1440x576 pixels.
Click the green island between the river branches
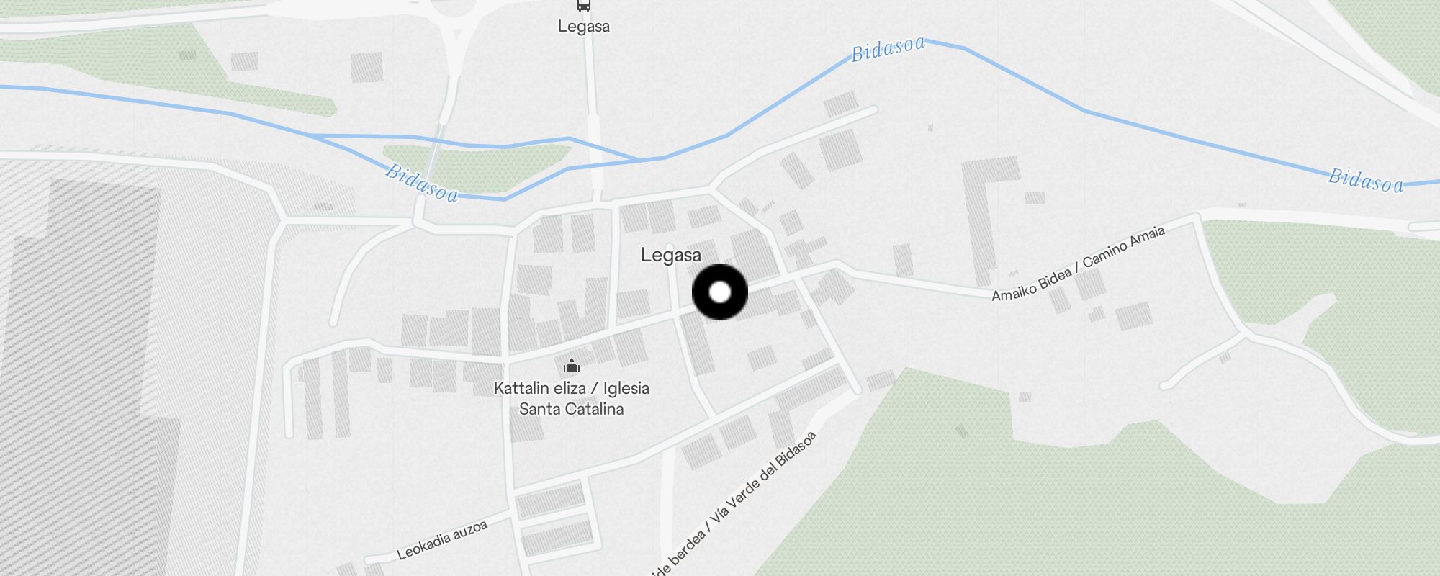[475, 169]
